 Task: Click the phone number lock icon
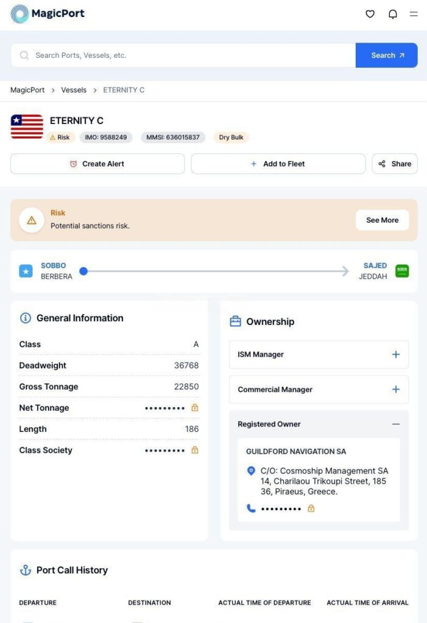click(311, 508)
